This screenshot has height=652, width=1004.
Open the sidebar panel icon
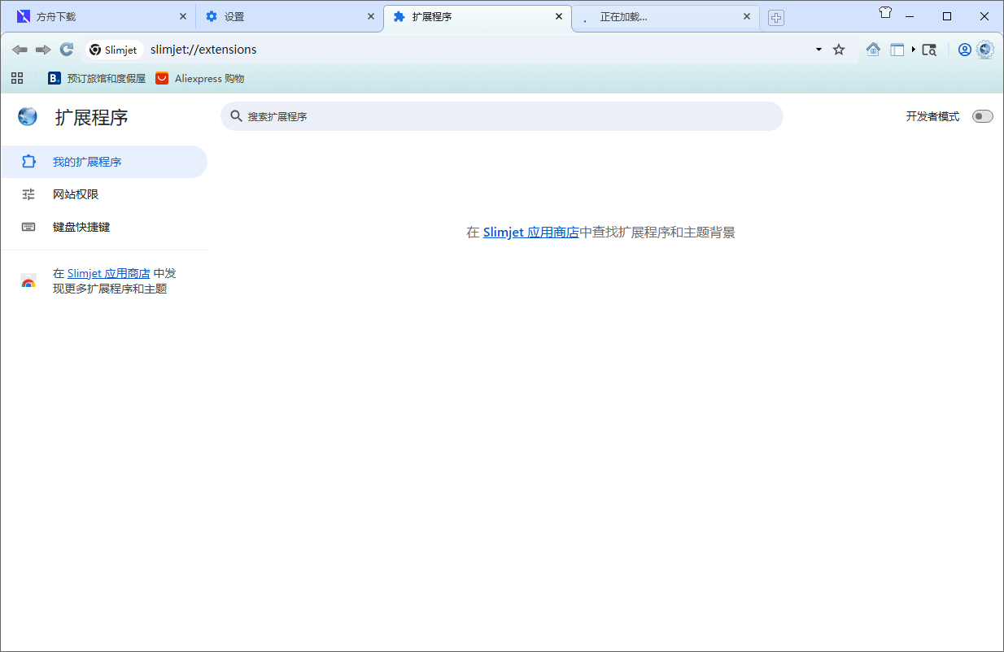(897, 50)
